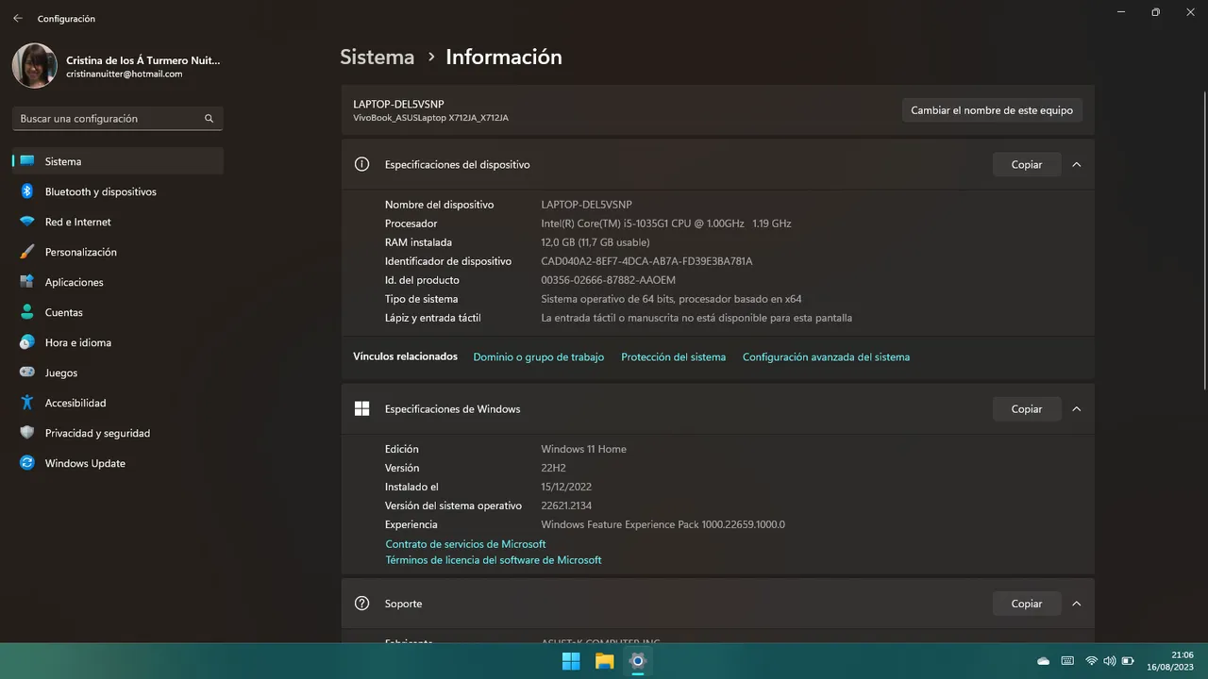
Task: Open Personalización settings section
Action: 117,252
